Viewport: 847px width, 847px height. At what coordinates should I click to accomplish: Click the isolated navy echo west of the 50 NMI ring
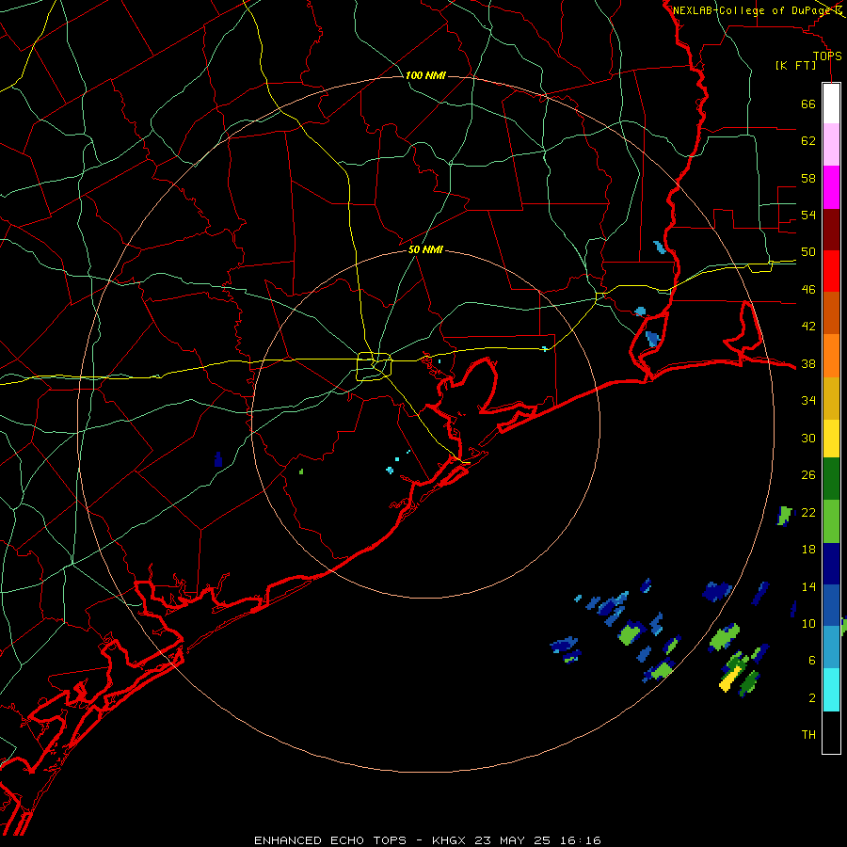218,459
